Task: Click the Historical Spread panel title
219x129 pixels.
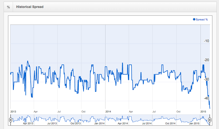Action: 30,7
